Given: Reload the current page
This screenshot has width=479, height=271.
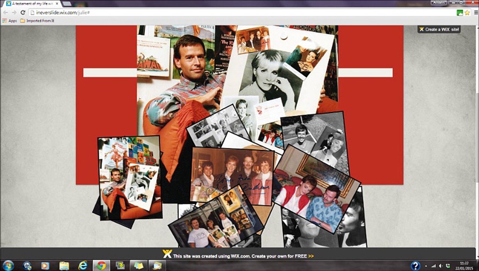Looking at the screenshot, I should pos(23,12).
